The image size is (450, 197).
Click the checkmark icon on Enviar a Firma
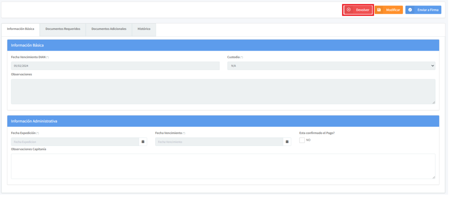pyautogui.click(x=410, y=10)
